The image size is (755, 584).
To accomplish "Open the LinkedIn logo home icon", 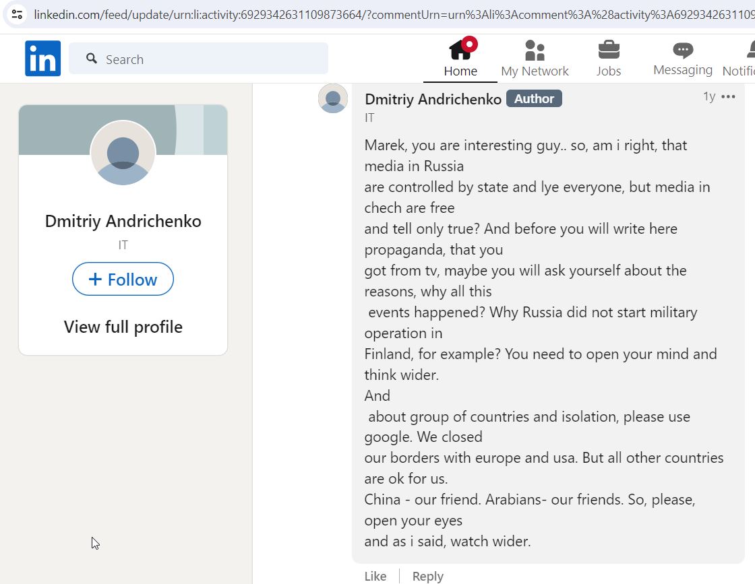I will pyautogui.click(x=43, y=58).
